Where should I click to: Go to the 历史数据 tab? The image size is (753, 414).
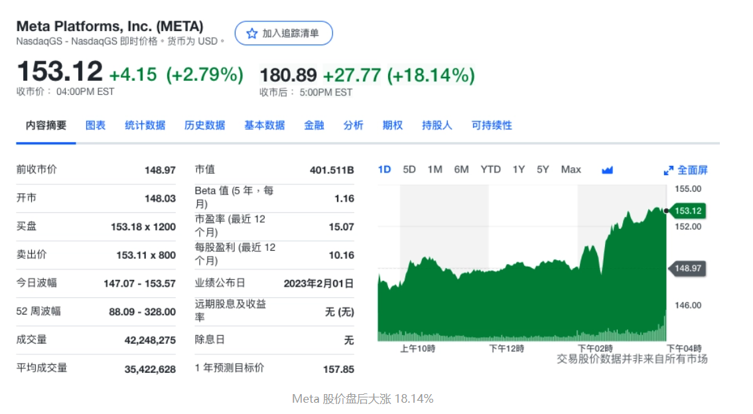204,125
